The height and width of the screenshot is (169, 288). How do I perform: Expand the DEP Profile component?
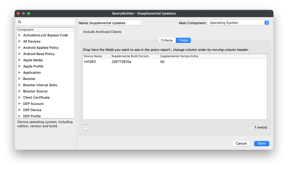click(20, 116)
